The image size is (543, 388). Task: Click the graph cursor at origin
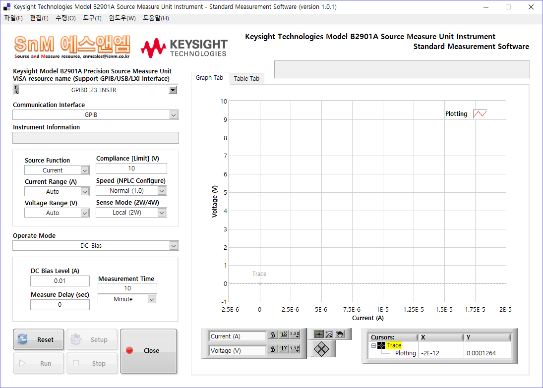260,284
